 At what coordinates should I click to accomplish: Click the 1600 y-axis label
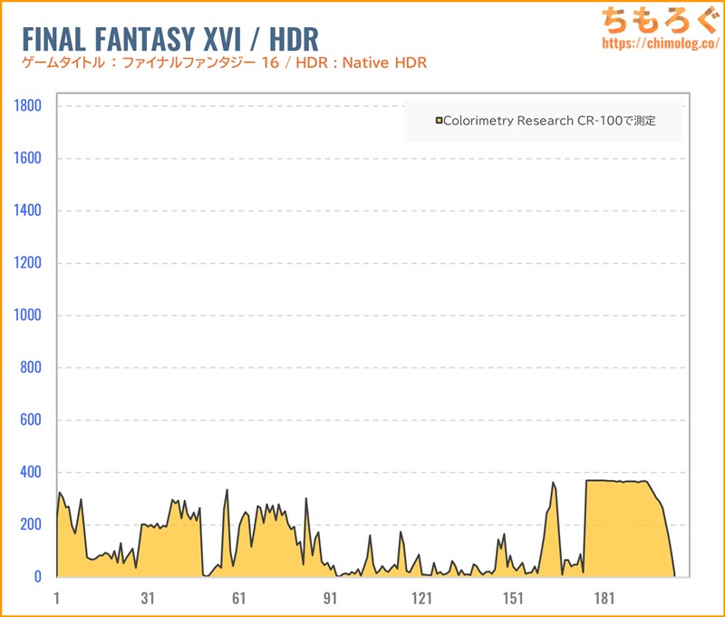27,159
